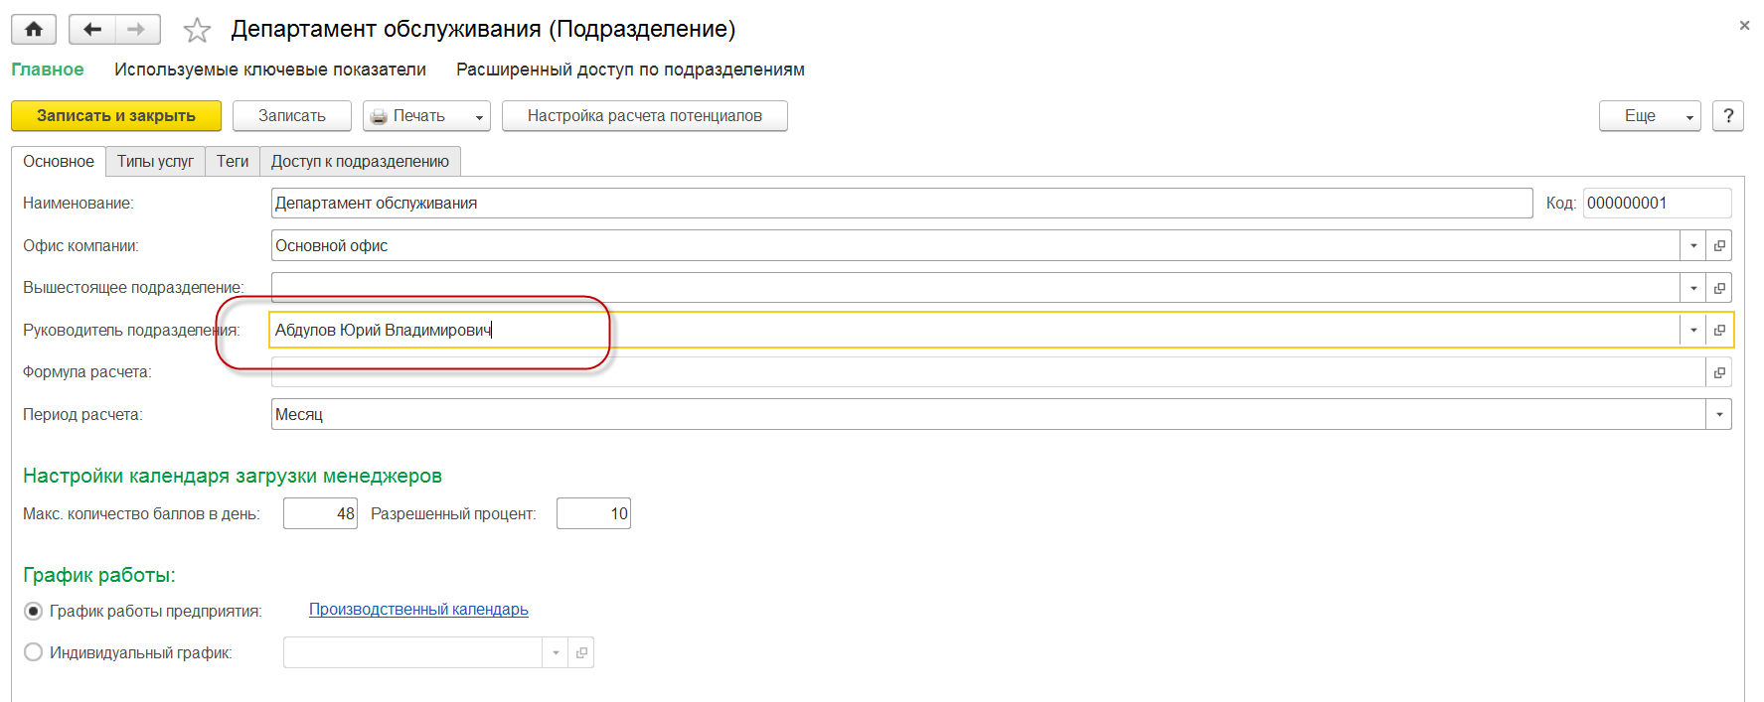Switch to the Основное tab

tap(59, 161)
